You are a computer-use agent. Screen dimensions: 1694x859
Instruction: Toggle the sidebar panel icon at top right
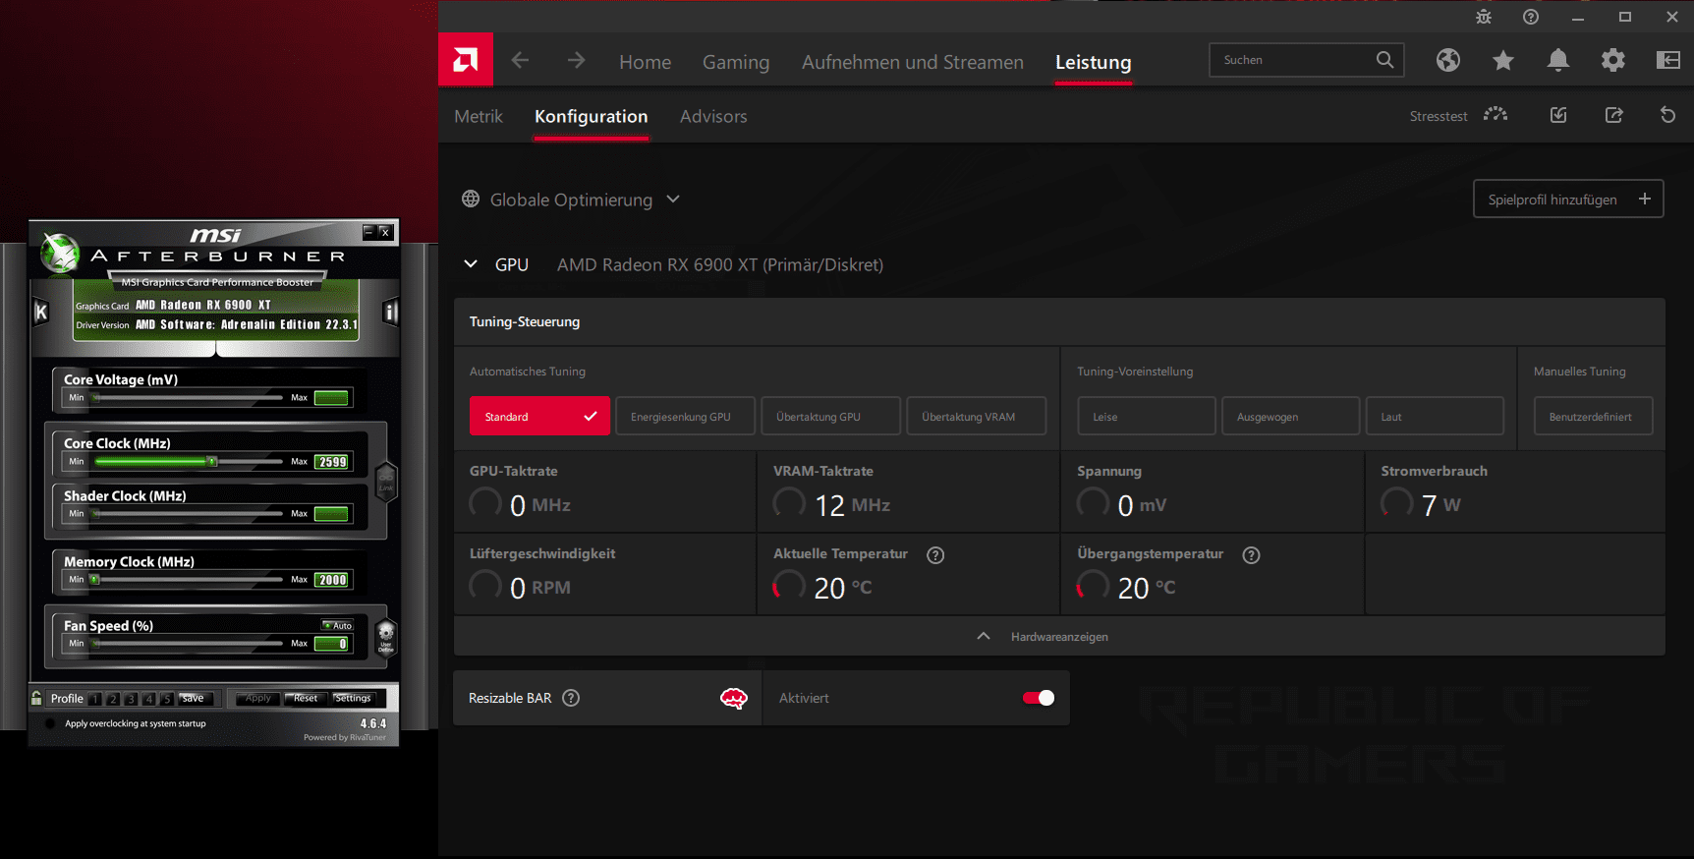(x=1667, y=60)
